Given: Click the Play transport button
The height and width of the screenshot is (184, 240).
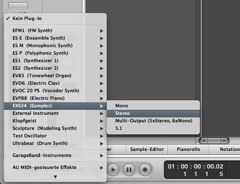Looking at the screenshot, I should [x=113, y=170].
